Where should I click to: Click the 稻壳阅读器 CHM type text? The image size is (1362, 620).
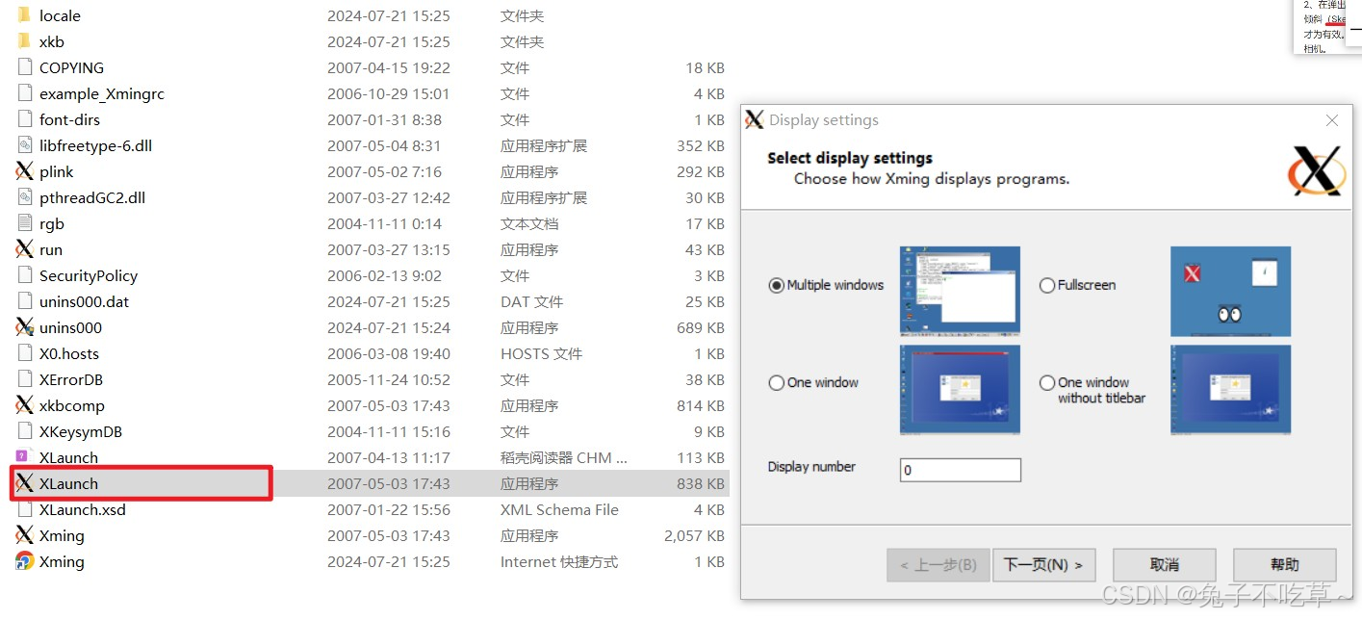tap(564, 457)
